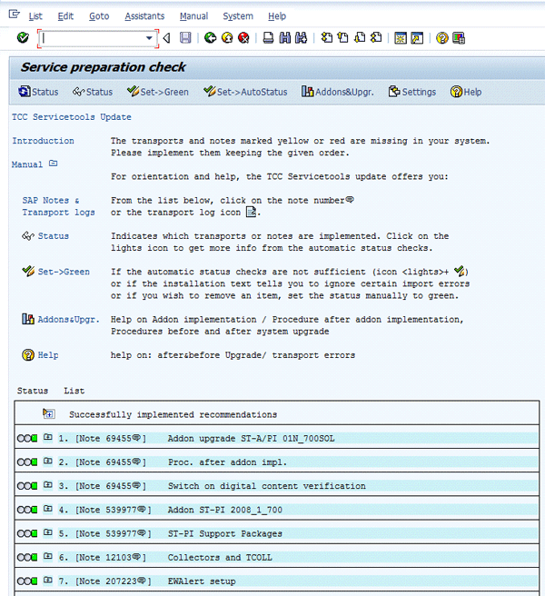Expand Successfully implemented recommendations node
Screen dimensions: 545x596
pos(48,414)
